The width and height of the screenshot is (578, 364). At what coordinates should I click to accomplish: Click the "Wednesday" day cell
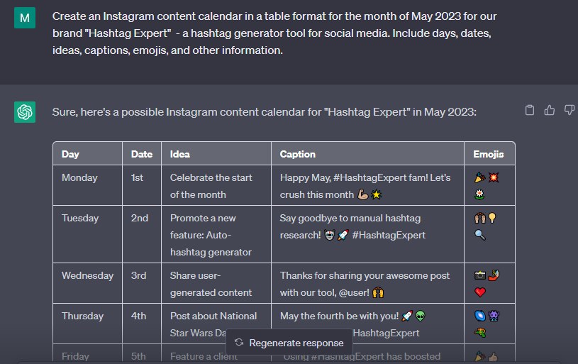87,275
